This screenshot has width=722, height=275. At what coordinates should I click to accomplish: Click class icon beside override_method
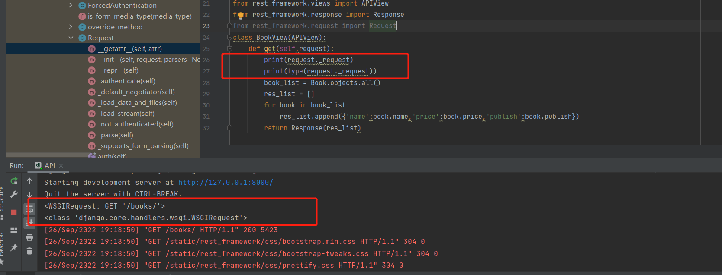[82, 27]
